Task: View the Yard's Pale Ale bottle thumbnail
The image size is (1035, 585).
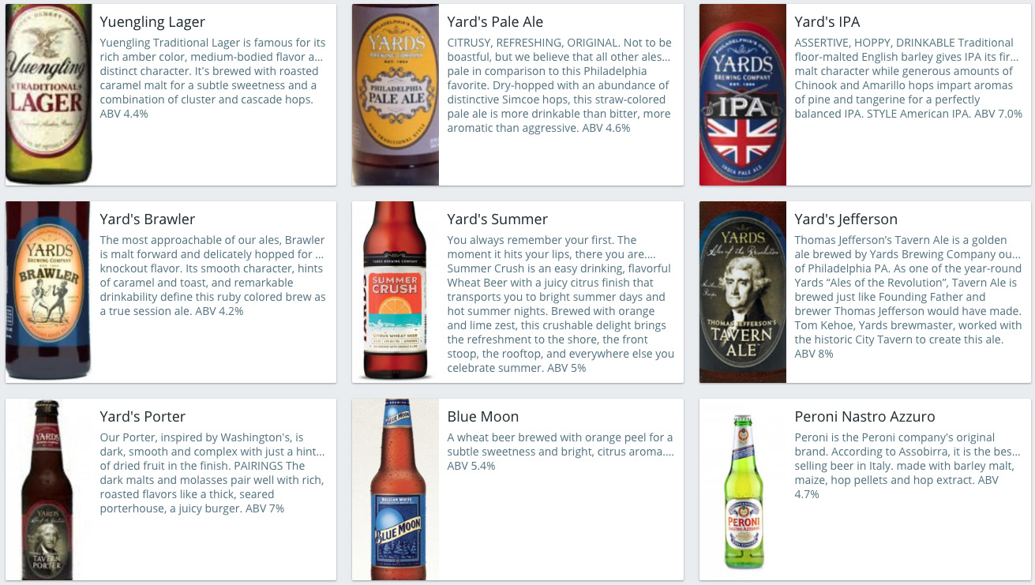Action: [395, 94]
